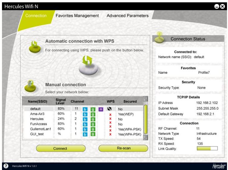Screen dimensions: 228x170
Task: Click the Name(SSID) column header
Action: point(38,102)
